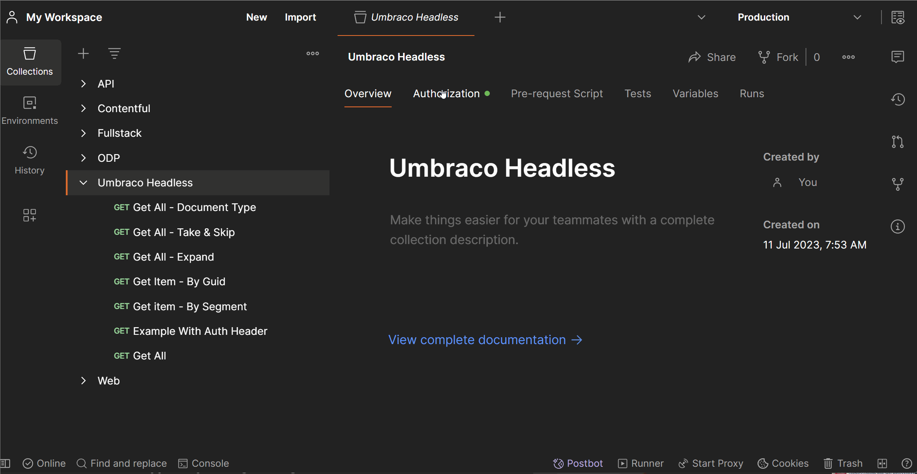Image resolution: width=917 pixels, height=474 pixels.
Task: Expand the Web collection
Action: pos(83,380)
